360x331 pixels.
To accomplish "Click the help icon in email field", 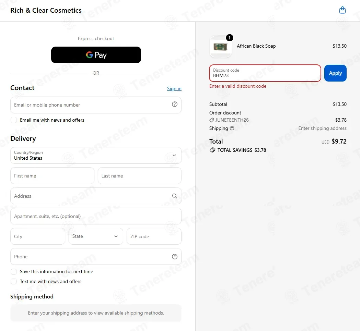I will pos(174,104).
